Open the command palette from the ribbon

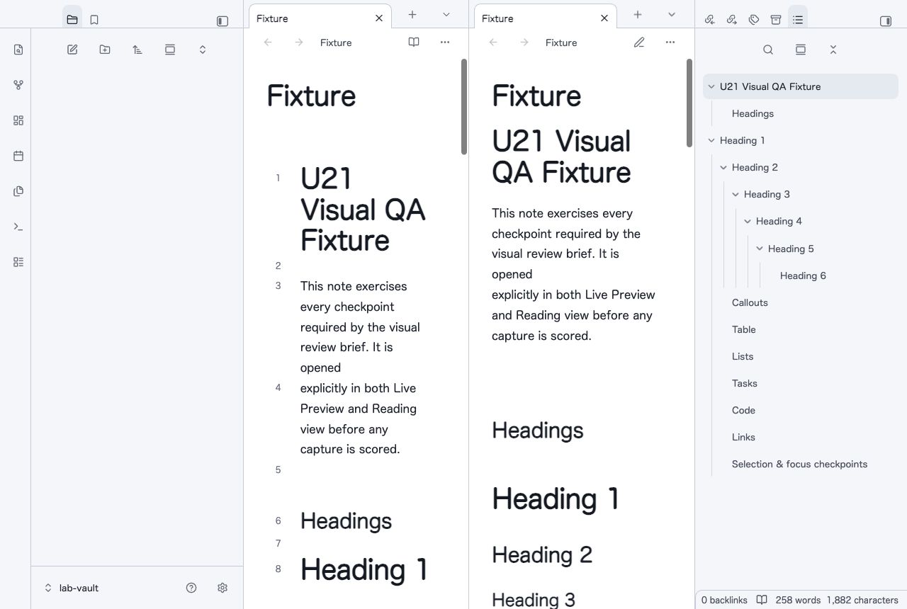[x=18, y=227]
